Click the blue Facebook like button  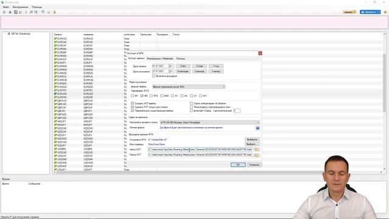pyautogui.click(x=370, y=12)
